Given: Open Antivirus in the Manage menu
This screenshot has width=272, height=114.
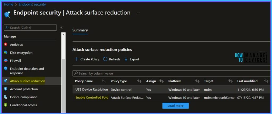Looking at the screenshot, I should point(16,45).
